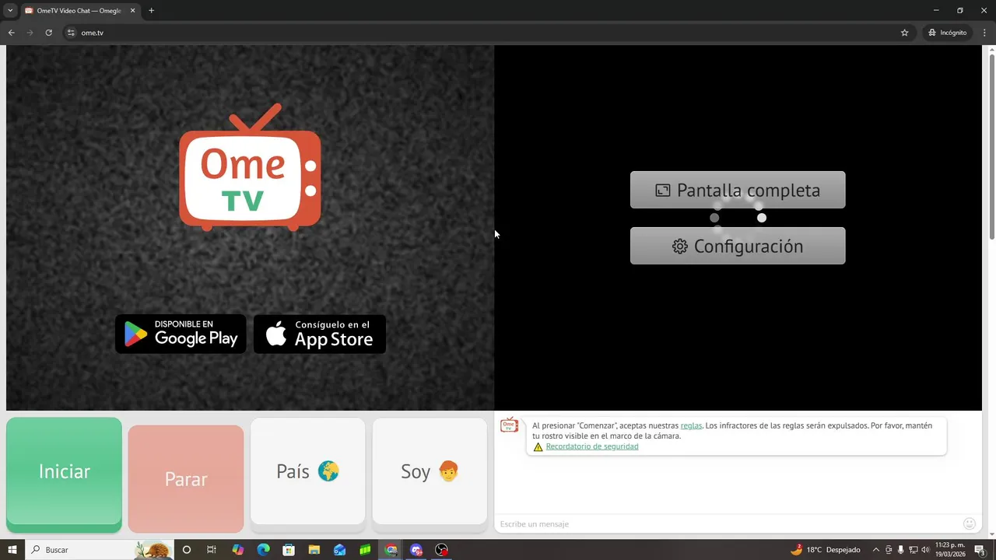The image size is (996, 560).
Task: Click the camera-in-use tray icon
Action: point(889,550)
